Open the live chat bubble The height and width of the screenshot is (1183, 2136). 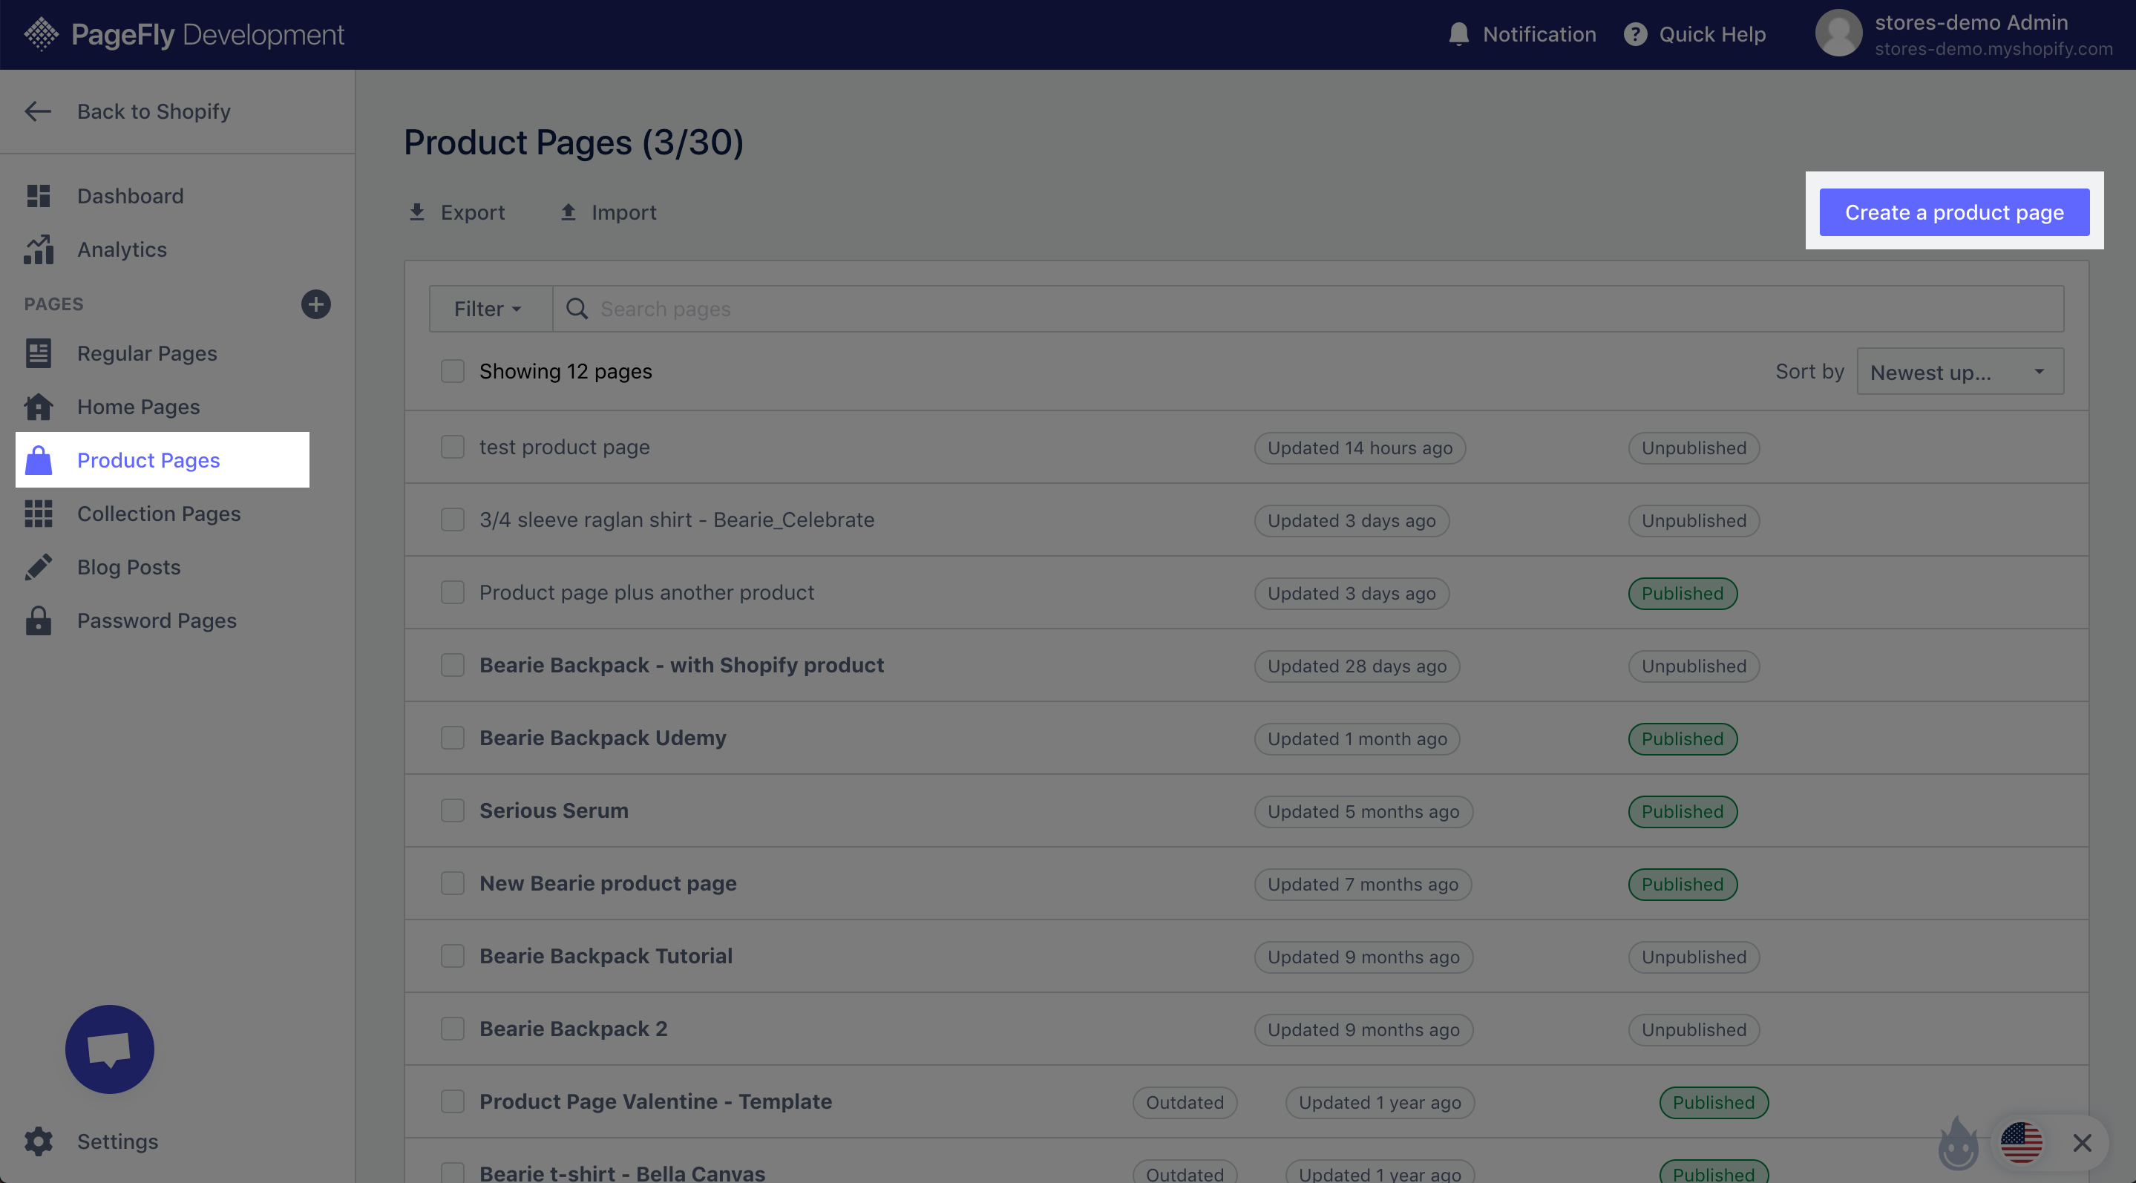109,1049
